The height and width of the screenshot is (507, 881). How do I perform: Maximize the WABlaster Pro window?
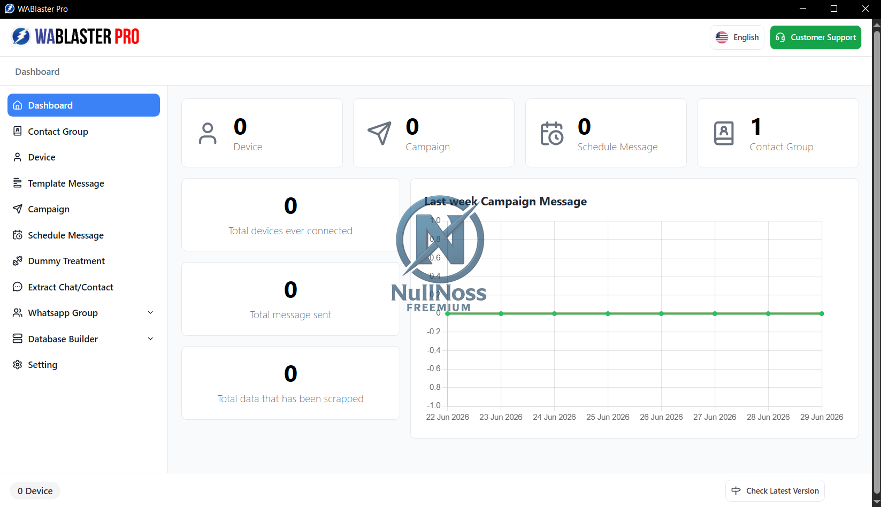tap(834, 9)
